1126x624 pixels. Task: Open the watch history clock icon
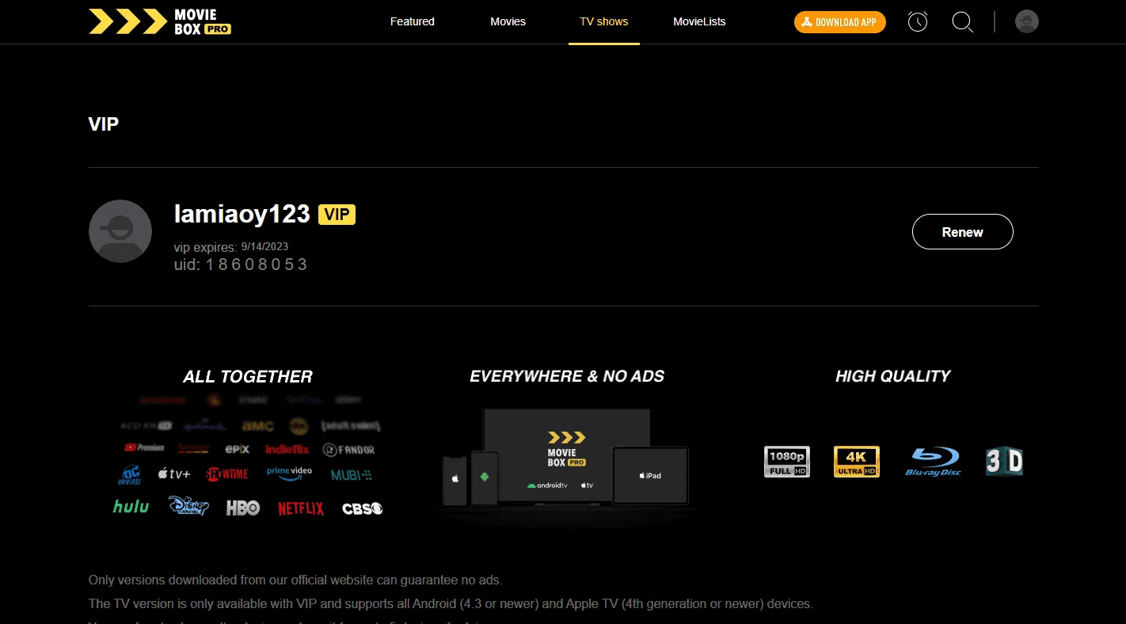(x=918, y=21)
